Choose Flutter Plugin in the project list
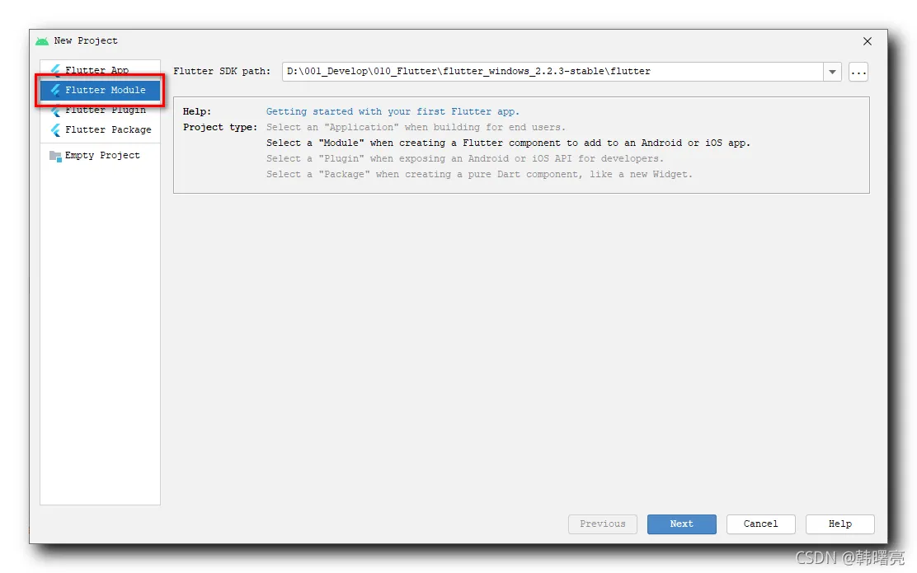Image resolution: width=917 pixels, height=573 pixels. pos(100,110)
